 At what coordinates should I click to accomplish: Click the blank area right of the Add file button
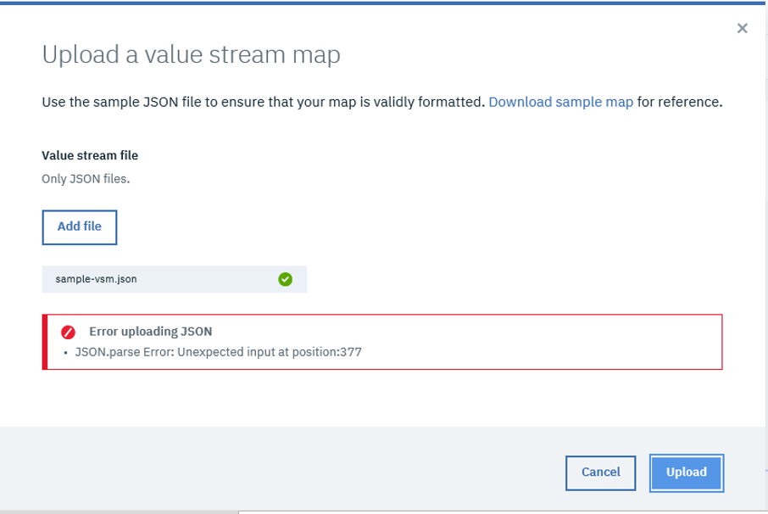click(x=339, y=227)
